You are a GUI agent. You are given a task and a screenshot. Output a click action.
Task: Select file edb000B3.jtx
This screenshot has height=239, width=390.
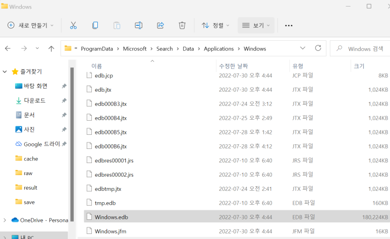pos(110,104)
